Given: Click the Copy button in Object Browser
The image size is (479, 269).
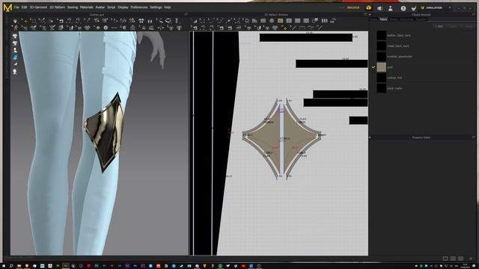Looking at the screenshot, I should tap(453, 27).
